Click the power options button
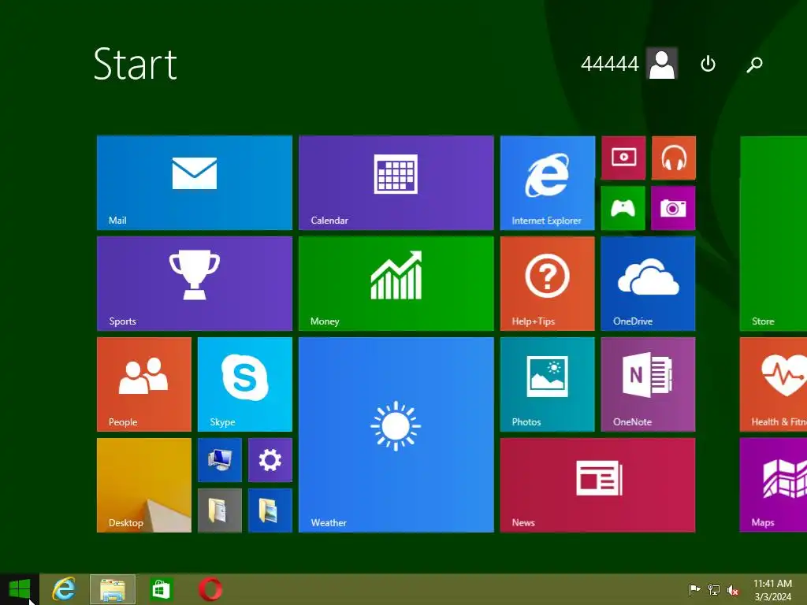Screen dimensions: 807x605 (x=708, y=64)
